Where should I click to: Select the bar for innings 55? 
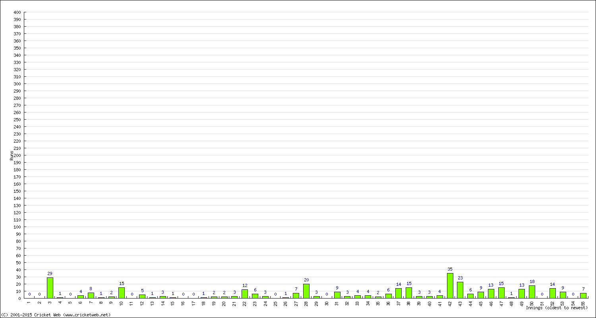coord(583,296)
